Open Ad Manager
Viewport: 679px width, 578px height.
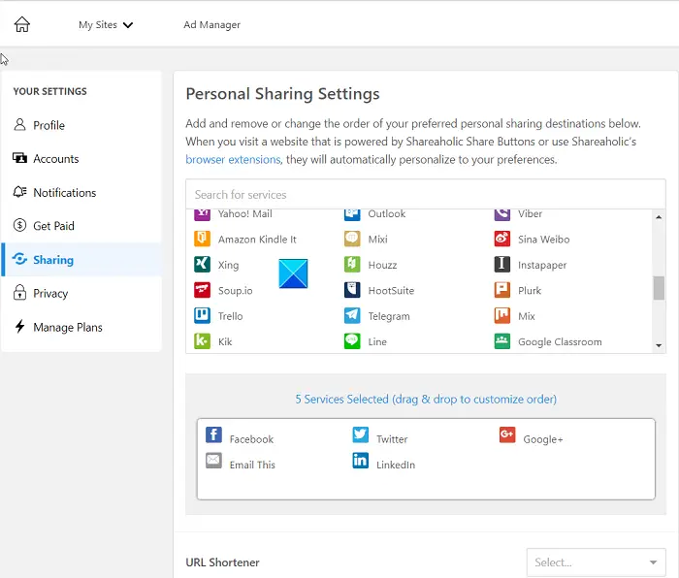tap(211, 24)
